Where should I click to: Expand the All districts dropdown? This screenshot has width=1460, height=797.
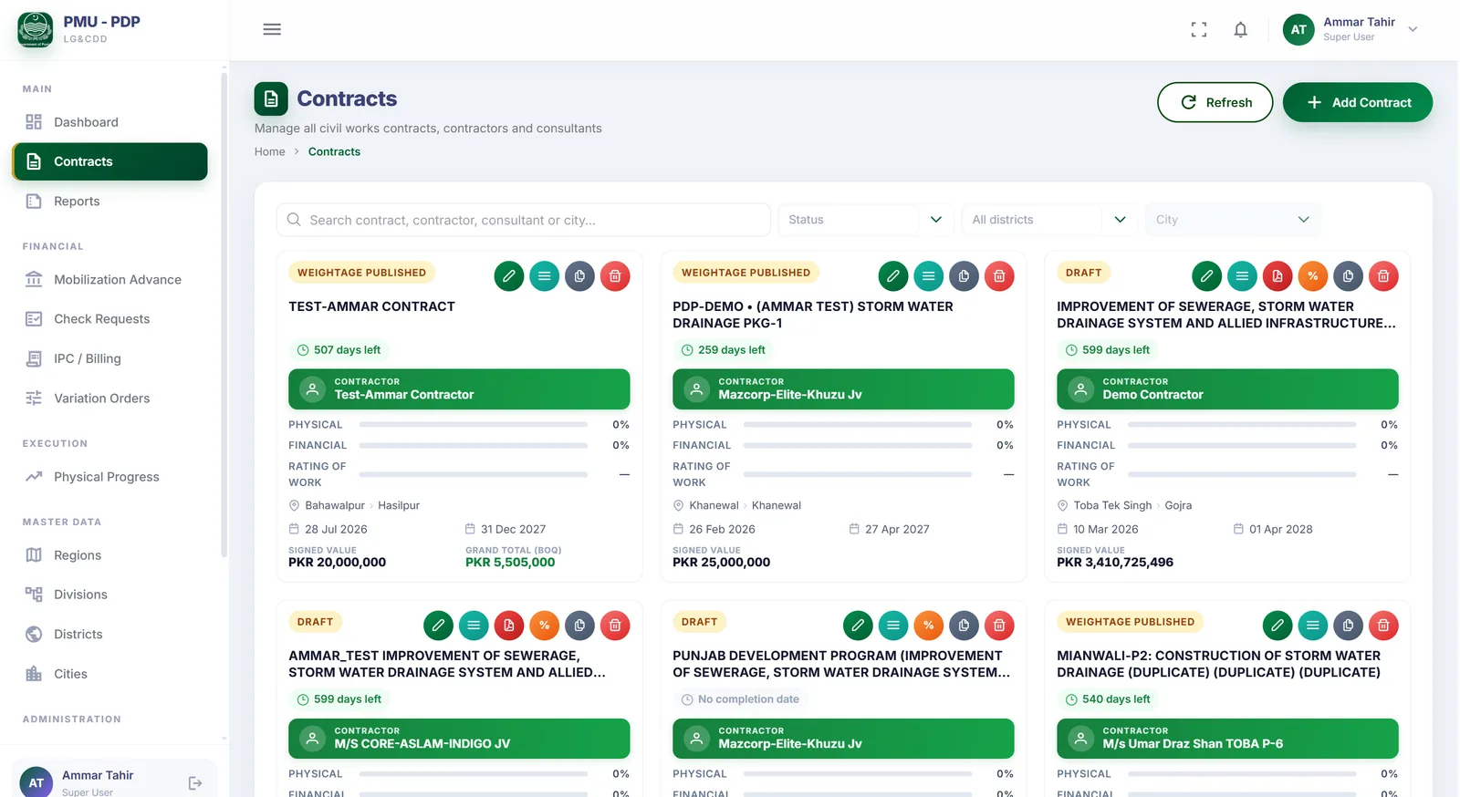point(1049,220)
